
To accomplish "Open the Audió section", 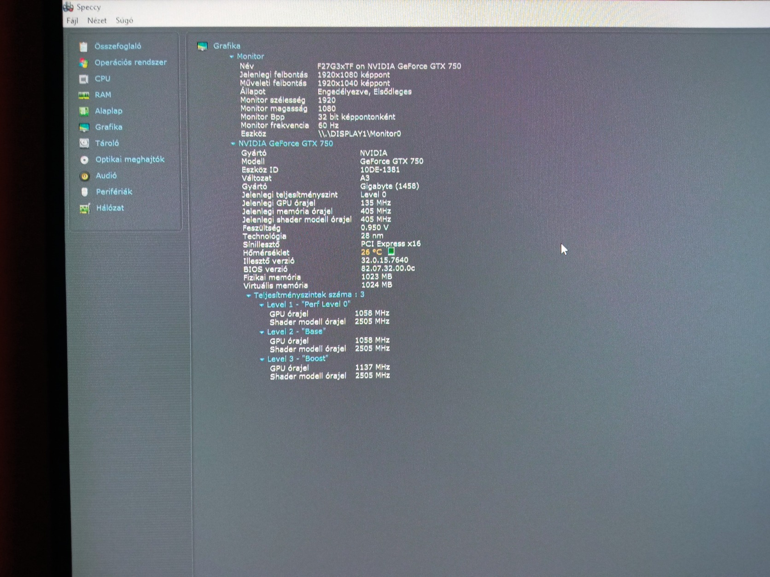I will (106, 176).
